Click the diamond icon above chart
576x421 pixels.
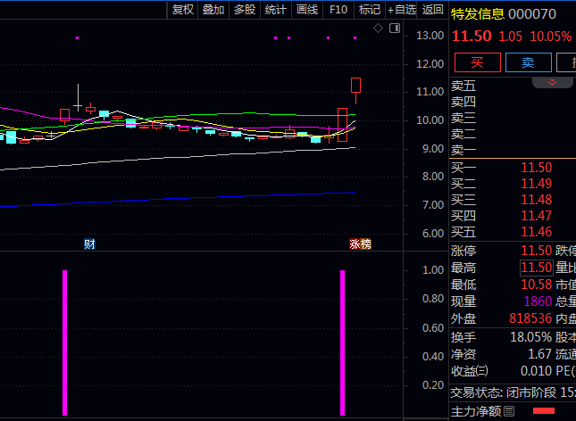(378, 29)
